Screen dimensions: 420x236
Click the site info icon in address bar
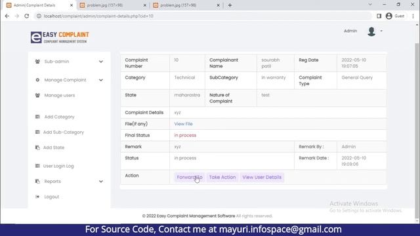point(39,16)
